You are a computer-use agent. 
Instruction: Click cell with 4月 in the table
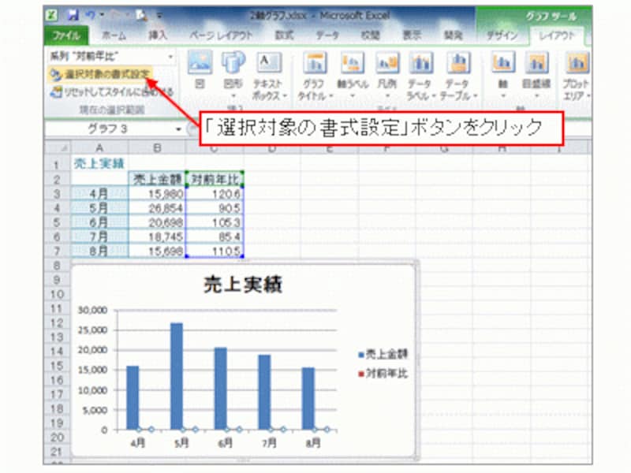(99, 194)
